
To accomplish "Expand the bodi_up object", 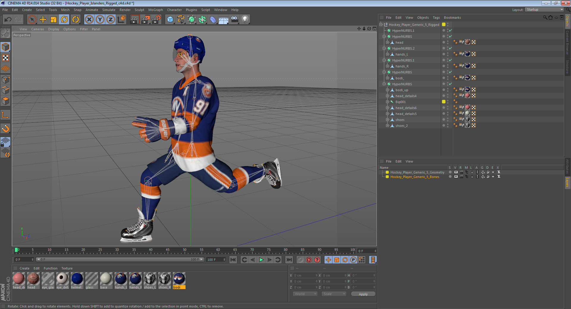I will (388, 90).
